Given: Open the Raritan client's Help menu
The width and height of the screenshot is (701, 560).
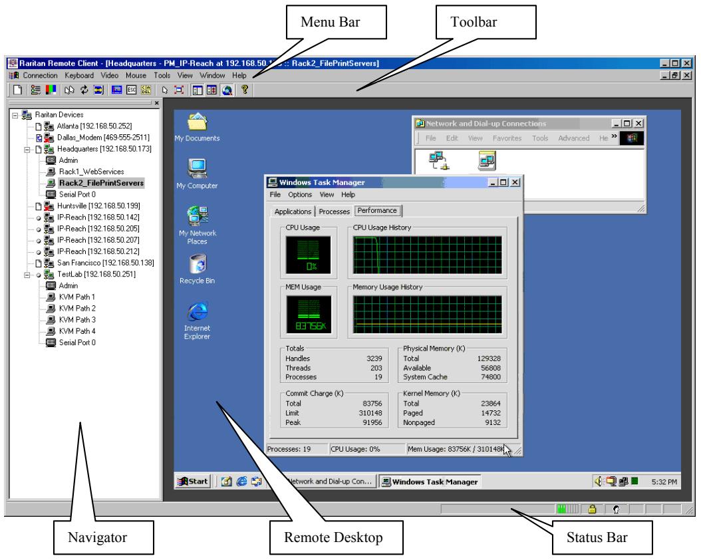Looking at the screenshot, I should coord(239,76).
